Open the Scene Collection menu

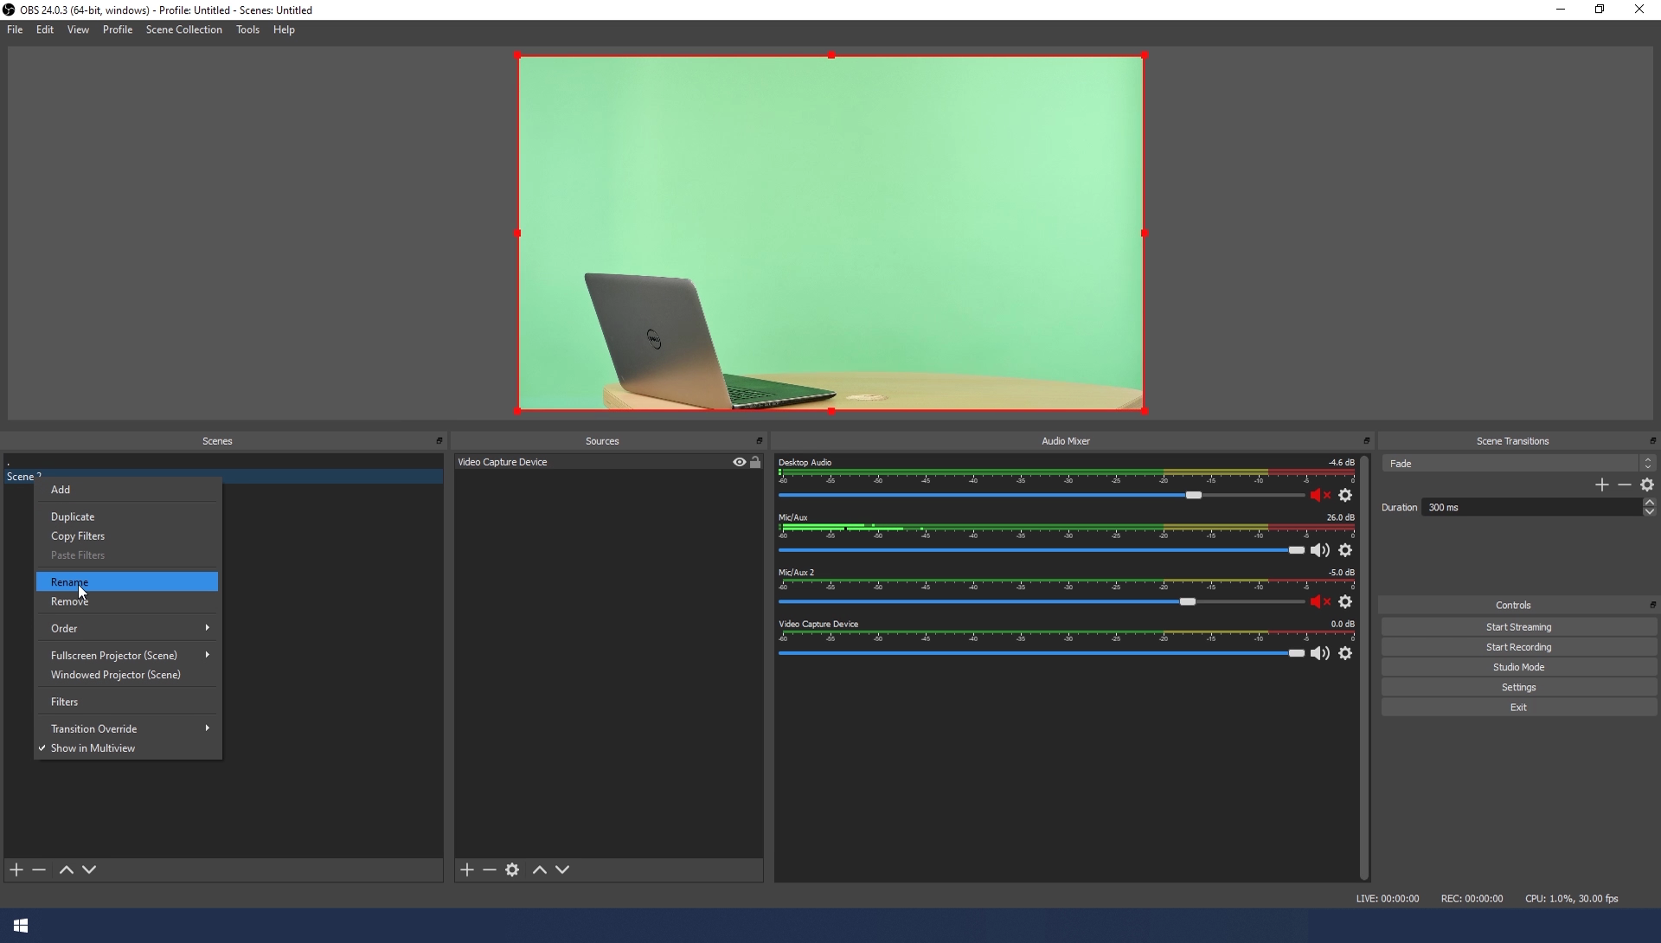(183, 29)
